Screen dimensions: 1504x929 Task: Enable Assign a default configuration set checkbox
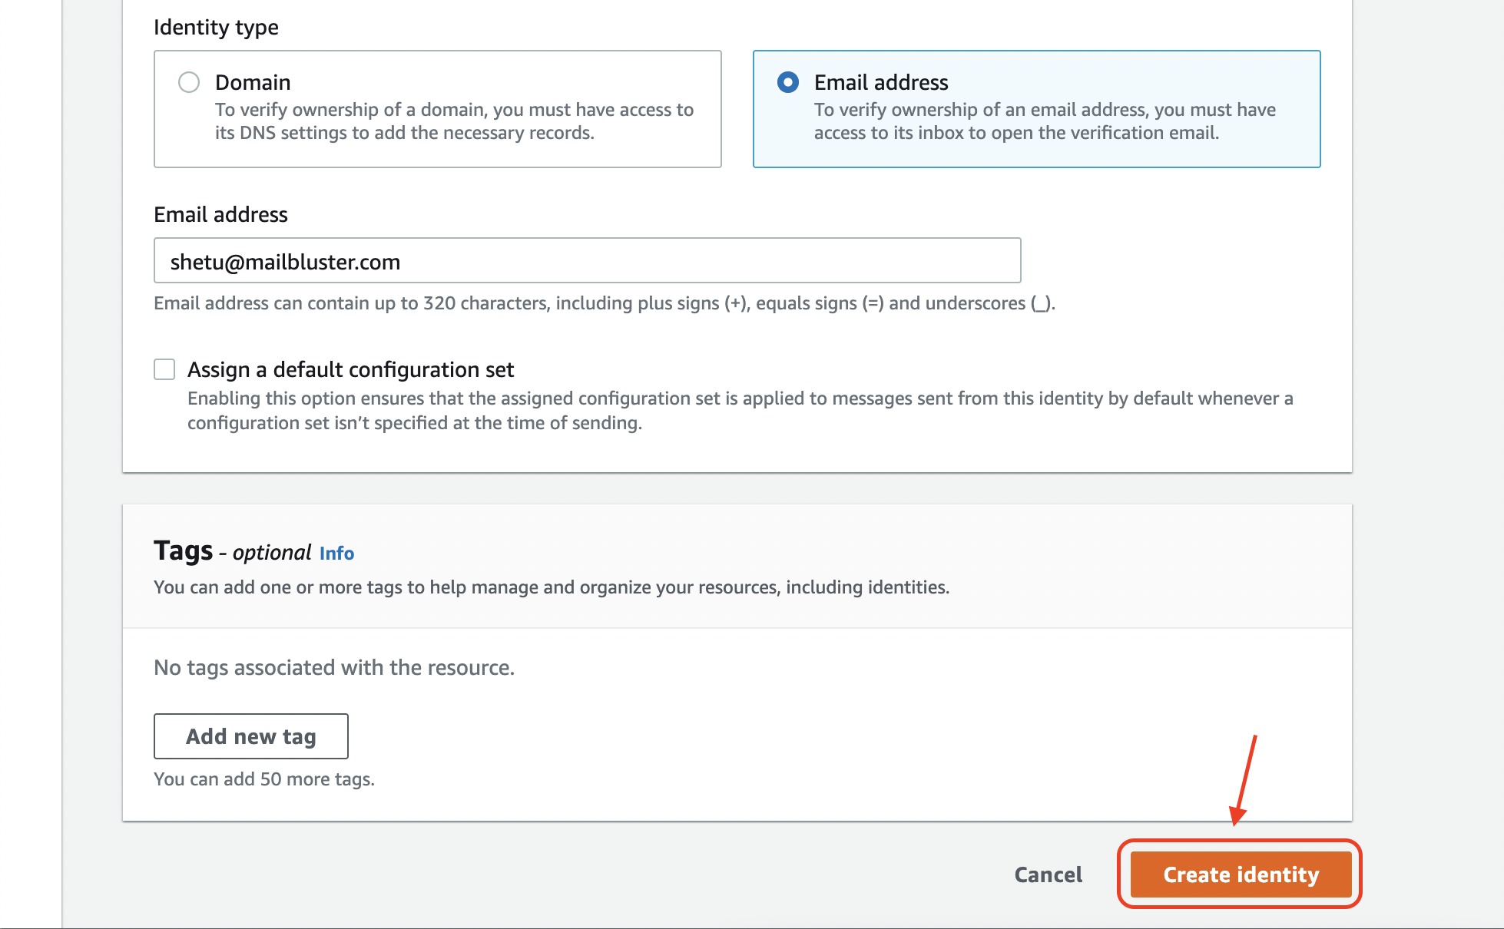(x=164, y=369)
